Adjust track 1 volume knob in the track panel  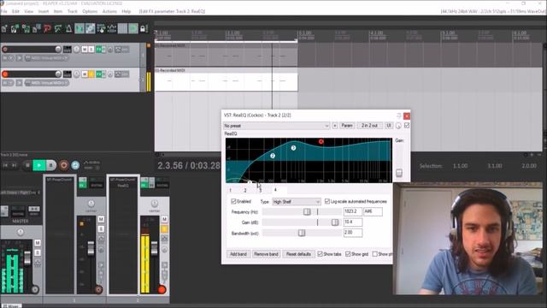[x=58, y=50]
